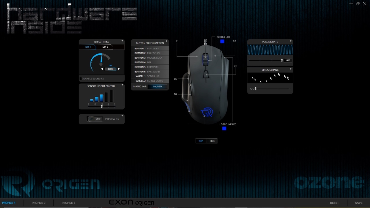
Task: Click the RESET button
Action: (x=334, y=203)
